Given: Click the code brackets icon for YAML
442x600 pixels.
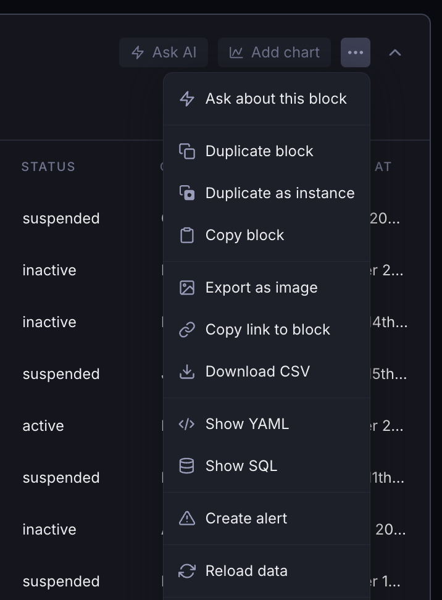Looking at the screenshot, I should coord(186,424).
